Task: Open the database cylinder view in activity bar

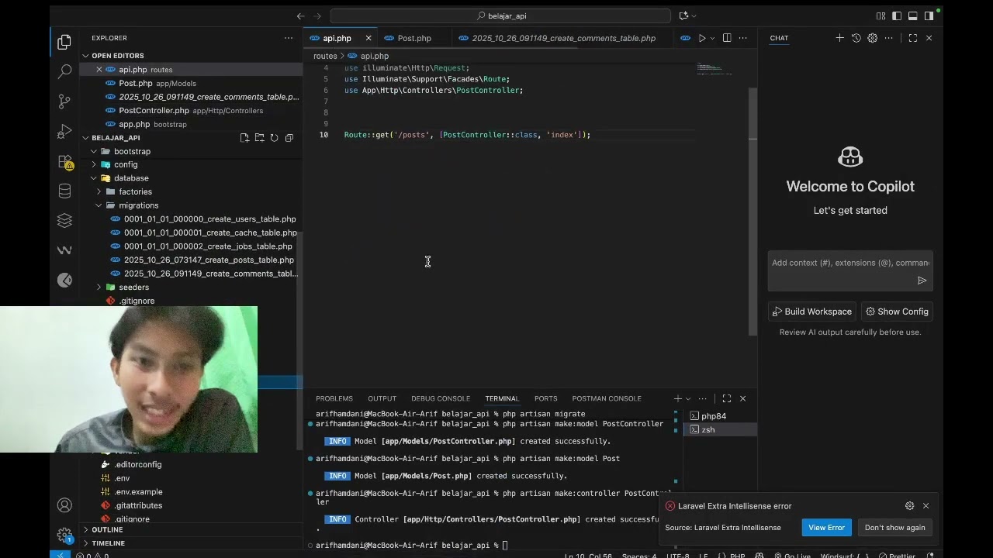Action: (64, 191)
